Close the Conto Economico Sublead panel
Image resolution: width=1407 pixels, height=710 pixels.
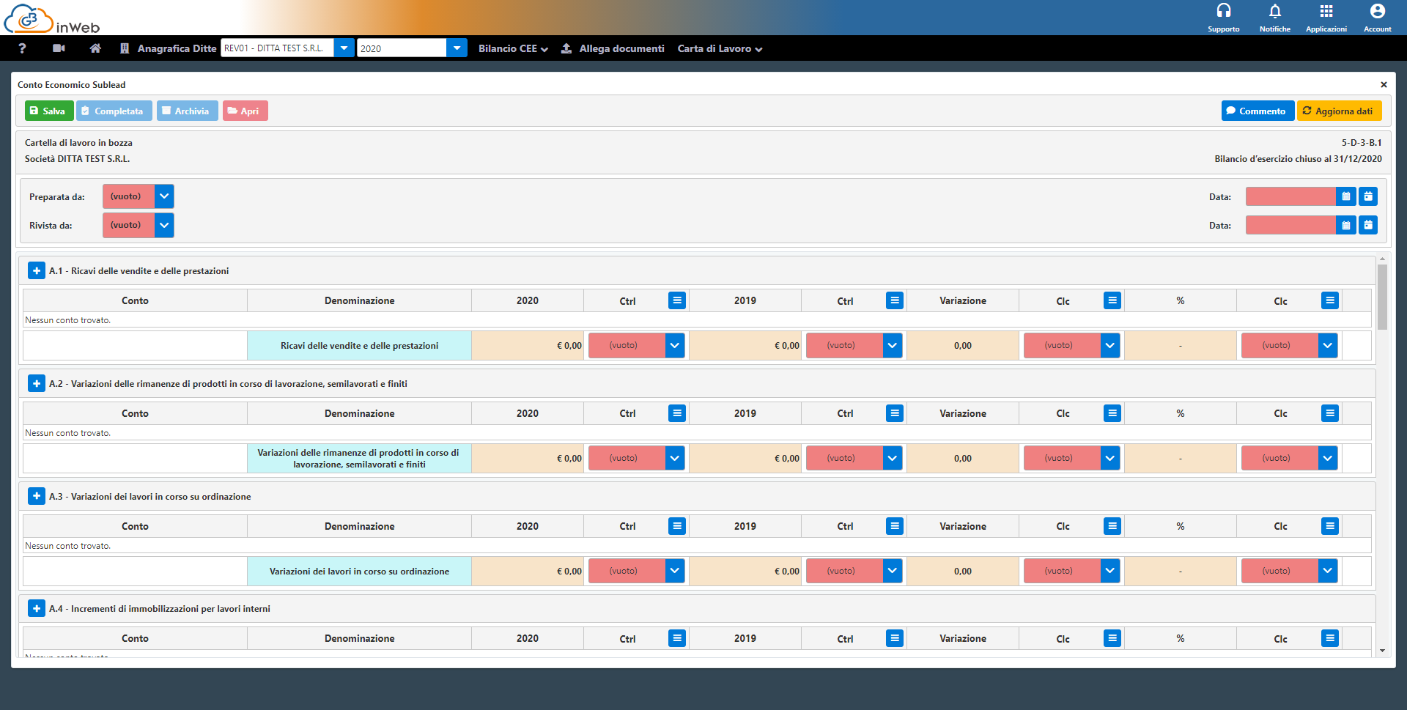point(1384,84)
